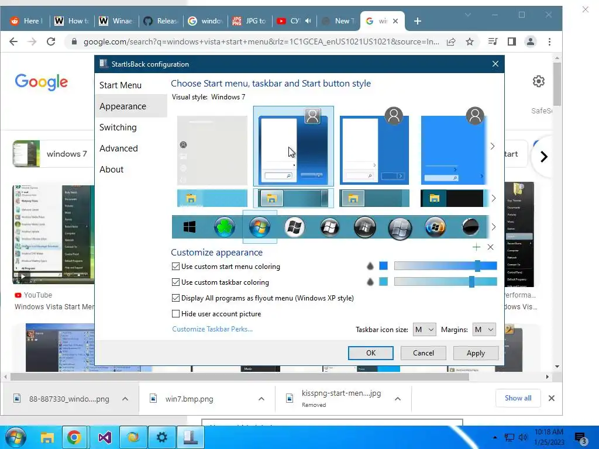599x449 pixels.
Task: Uncheck Display All programs as flyout menu
Action: point(175,298)
